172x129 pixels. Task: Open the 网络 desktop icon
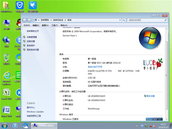pyautogui.click(x=6, y=42)
